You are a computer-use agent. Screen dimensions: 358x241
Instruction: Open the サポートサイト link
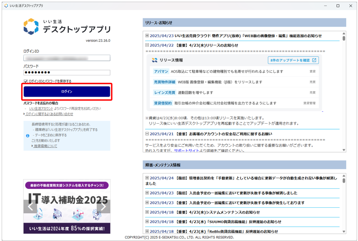[187, 150]
